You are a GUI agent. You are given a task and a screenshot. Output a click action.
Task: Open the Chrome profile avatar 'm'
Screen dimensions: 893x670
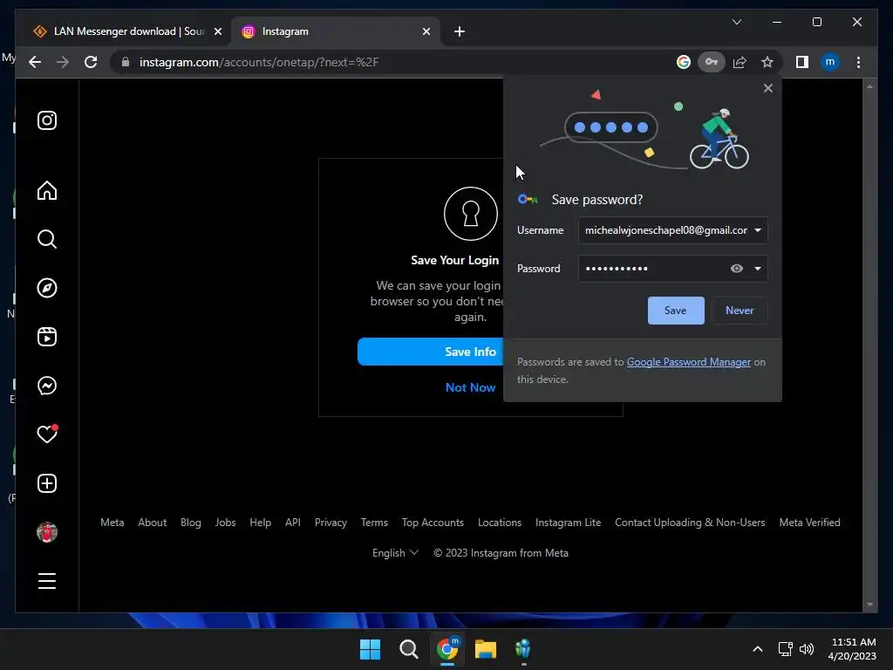pos(830,62)
